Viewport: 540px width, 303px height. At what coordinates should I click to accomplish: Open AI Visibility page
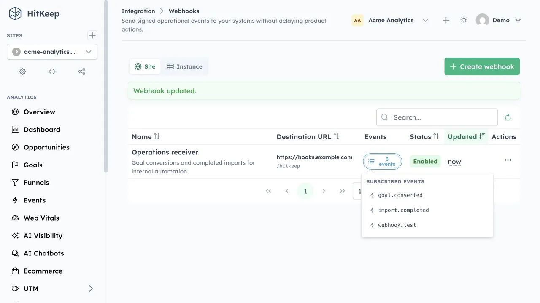[x=43, y=236]
